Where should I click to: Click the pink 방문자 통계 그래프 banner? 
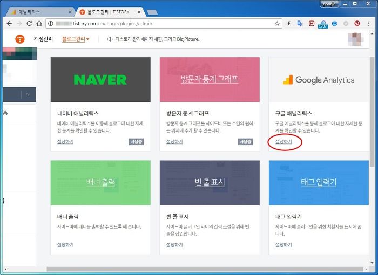click(x=210, y=79)
